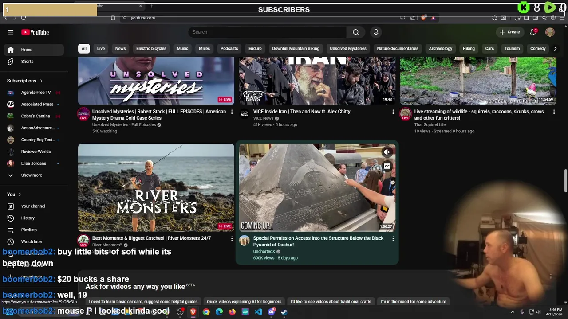Click the browser address bar youtube.com
Image resolution: width=568 pixels, height=319 pixels.
143,18
